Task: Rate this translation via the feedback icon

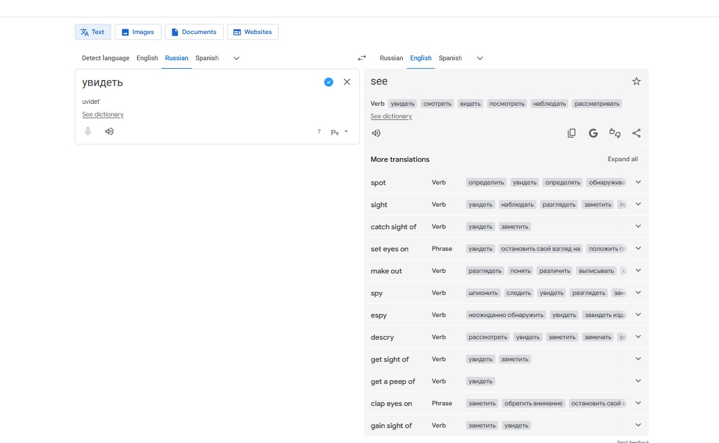Action: coord(615,133)
